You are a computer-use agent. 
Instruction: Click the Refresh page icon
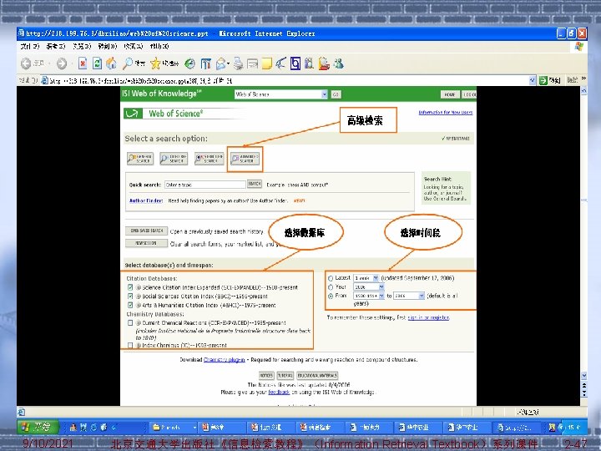(97, 63)
